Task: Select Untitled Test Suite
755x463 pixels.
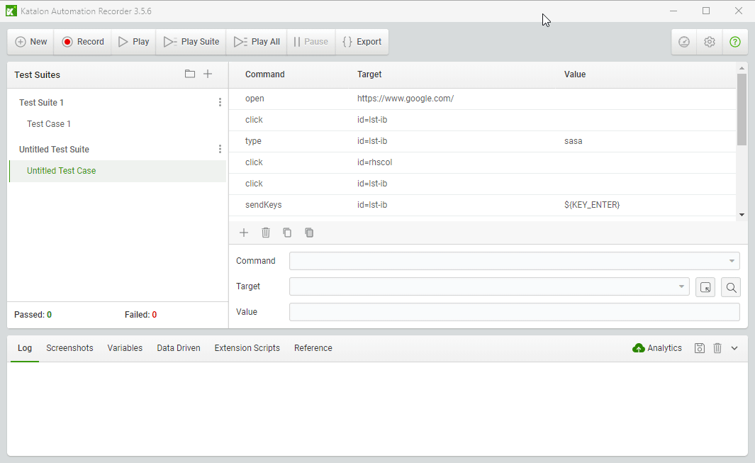Action: pyautogui.click(x=54, y=150)
